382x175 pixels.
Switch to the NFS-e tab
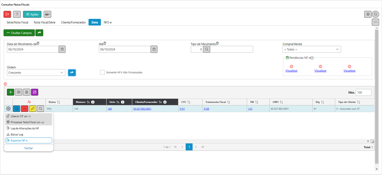pyautogui.click(x=108, y=22)
